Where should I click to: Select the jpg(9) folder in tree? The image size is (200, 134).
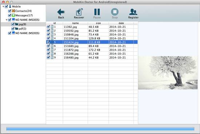[22, 24]
